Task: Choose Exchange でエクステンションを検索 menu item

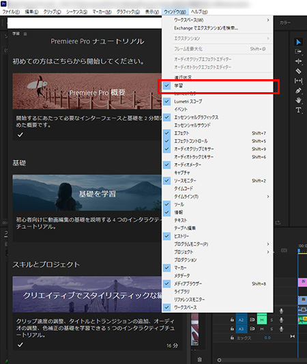Action: 217,28
